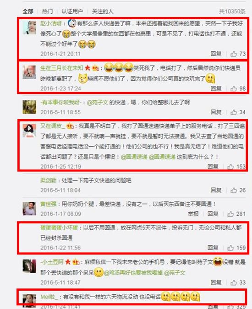Viewport: 252px width, 309px height.
Task: Reply to the 2016-1-25 12:19 comment
Action: [x=213, y=166]
